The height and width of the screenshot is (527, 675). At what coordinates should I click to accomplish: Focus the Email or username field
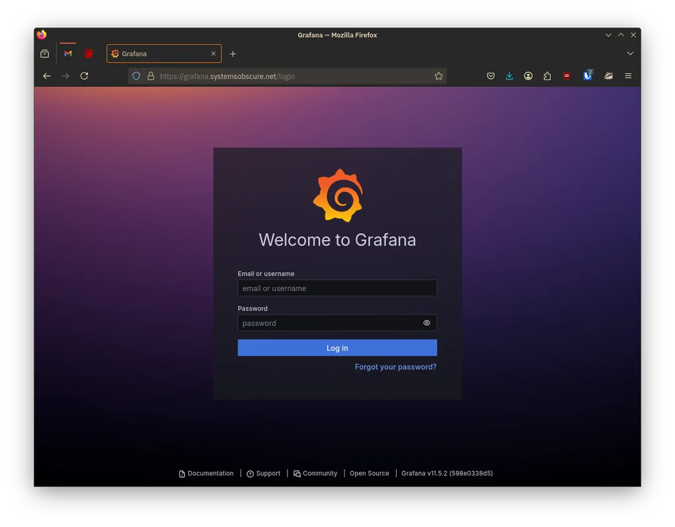click(x=337, y=289)
